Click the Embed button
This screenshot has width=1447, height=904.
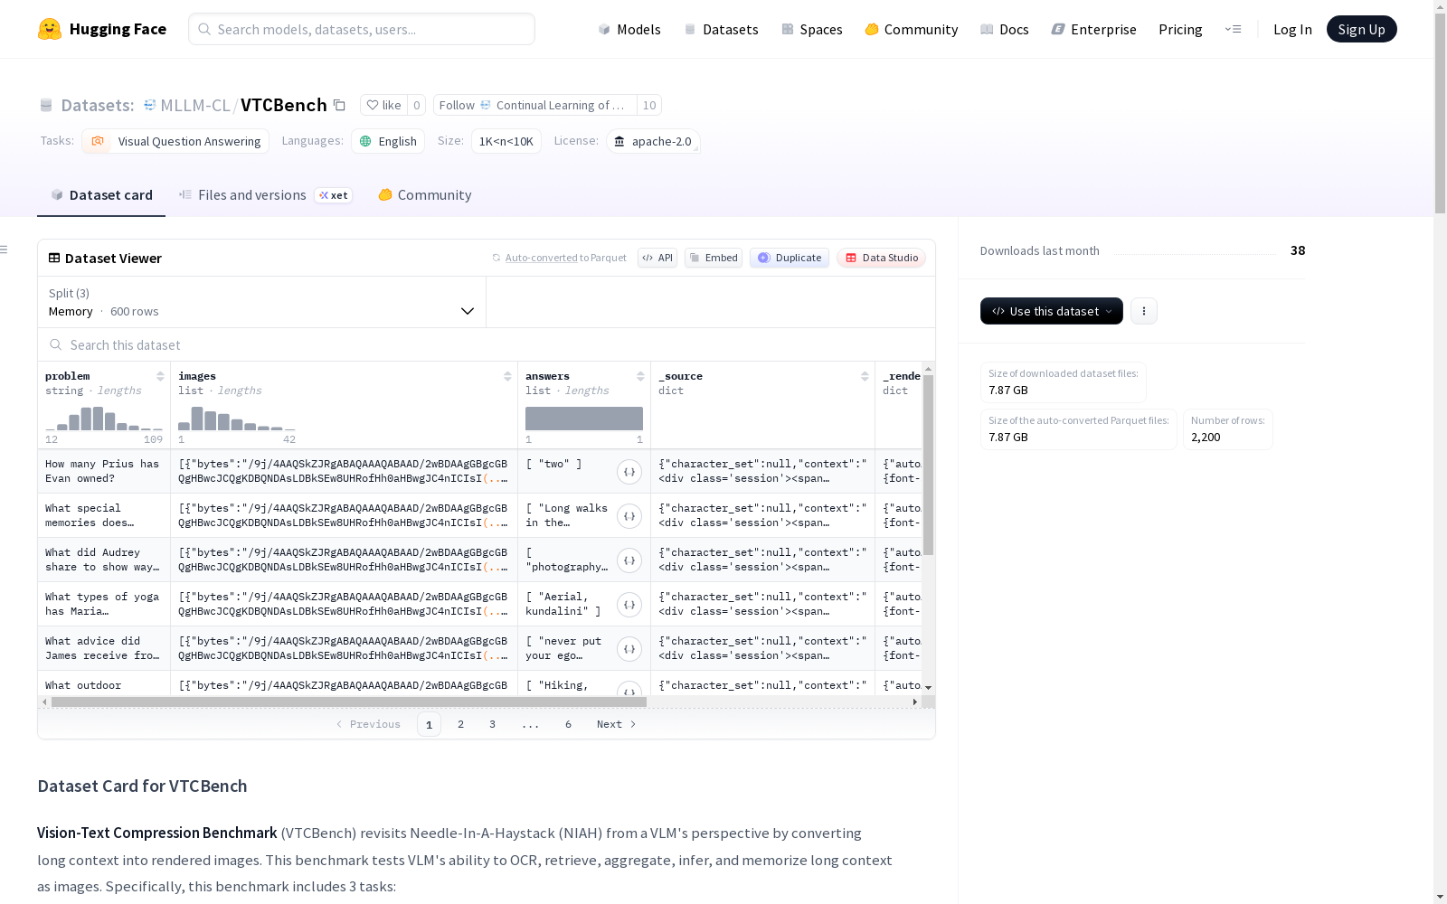tap(714, 258)
